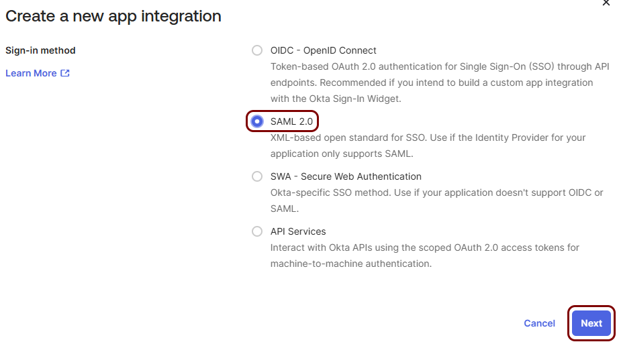Screen dimensions: 619x344
Task: Proceed with the Next button
Action: [x=591, y=323]
